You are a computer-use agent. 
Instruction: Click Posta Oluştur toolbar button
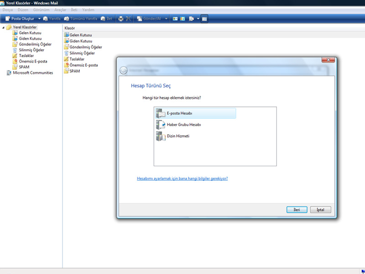20,19
